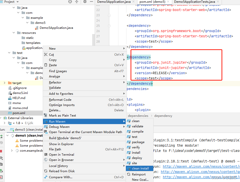Image resolution: width=240 pixels, height=182 pixels.
Task: Open first maven.aliyun.com link in console
Action: click(x=201, y=166)
